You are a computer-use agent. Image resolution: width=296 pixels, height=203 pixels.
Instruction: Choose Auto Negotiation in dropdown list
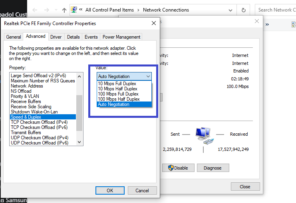[x=124, y=104]
